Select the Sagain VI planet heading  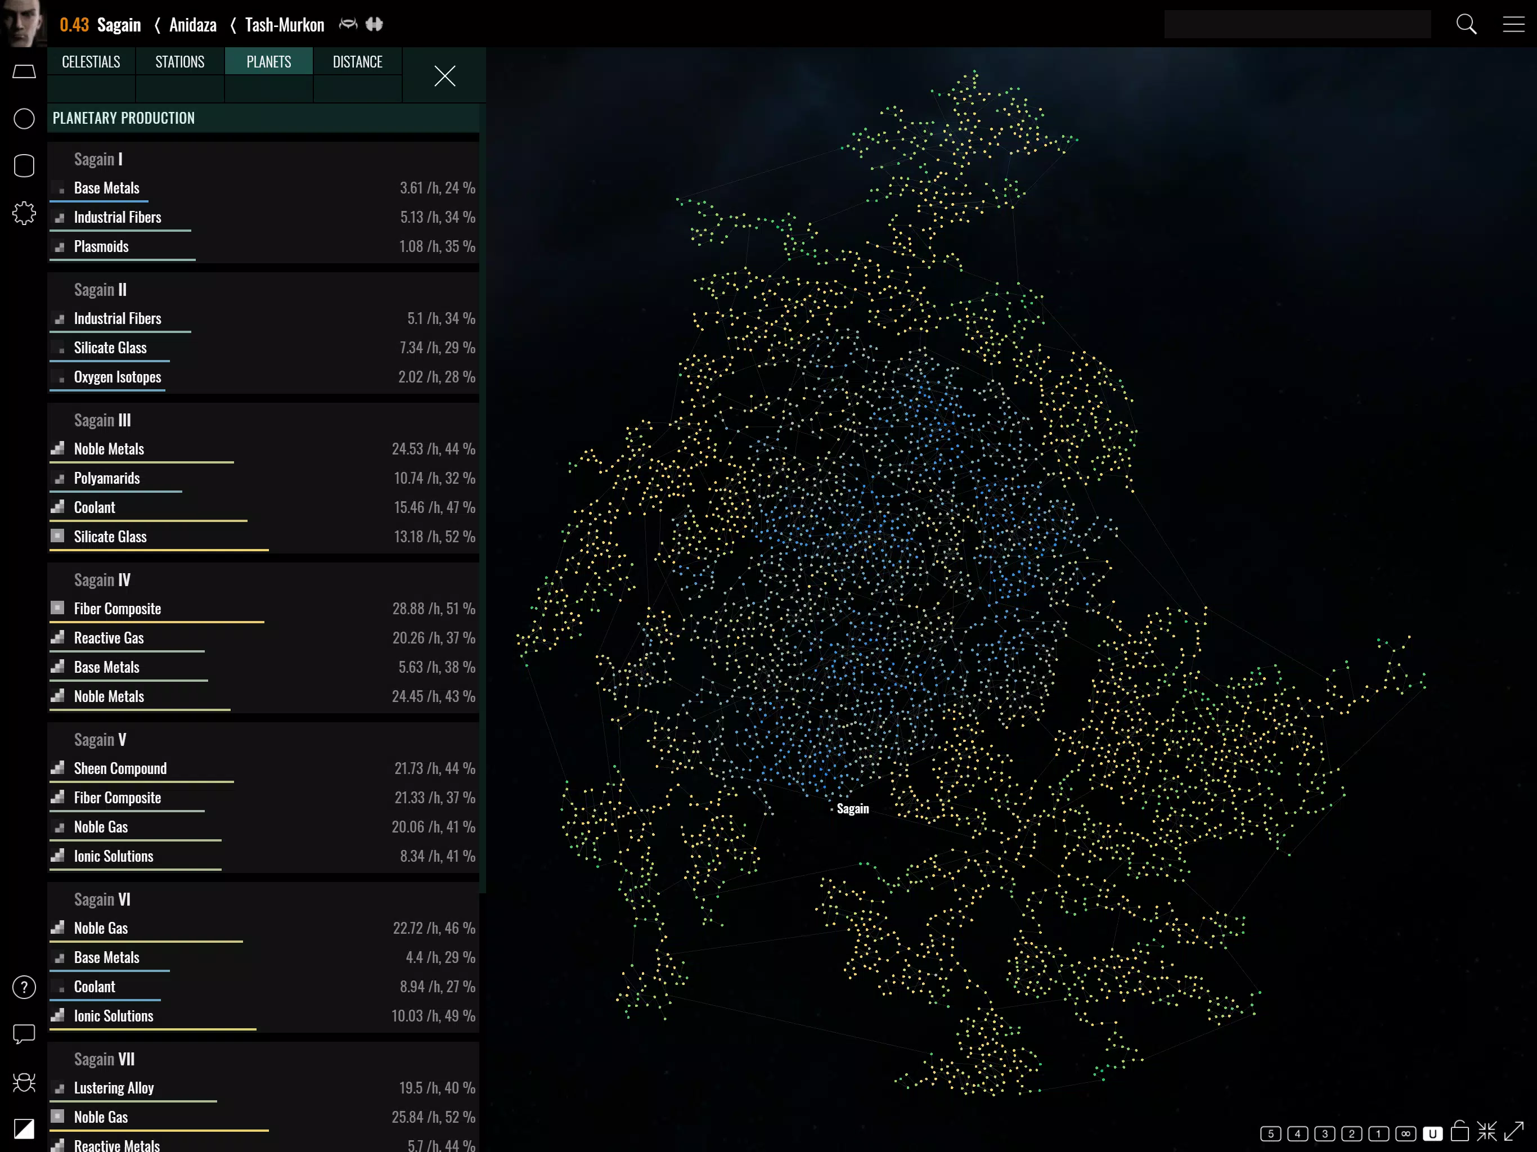(x=102, y=900)
